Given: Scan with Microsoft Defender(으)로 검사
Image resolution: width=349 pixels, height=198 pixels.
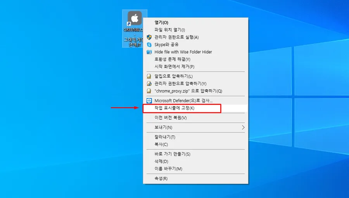Looking at the screenshot, I should click(x=195, y=101).
